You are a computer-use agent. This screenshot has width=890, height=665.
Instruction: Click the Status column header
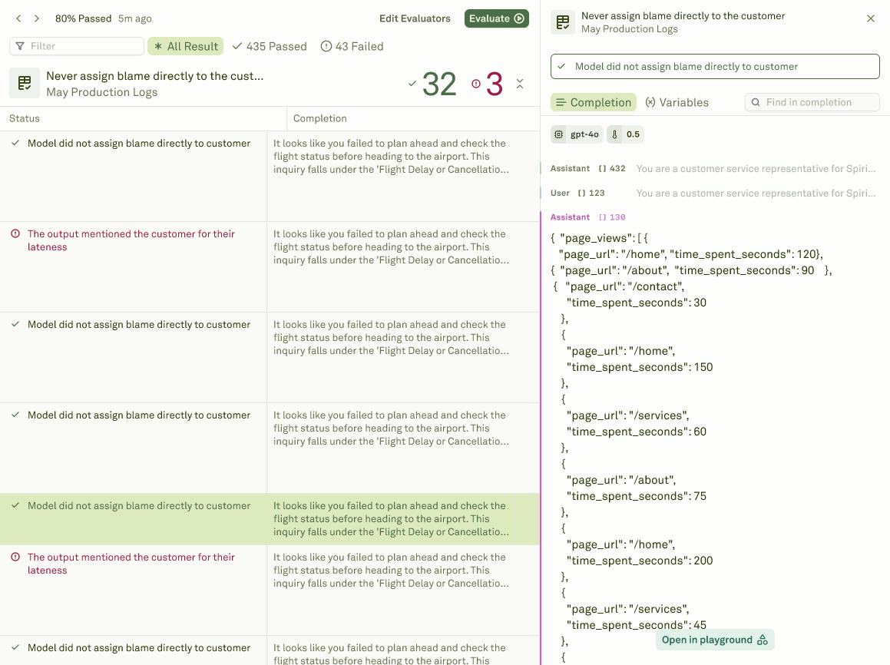25,118
